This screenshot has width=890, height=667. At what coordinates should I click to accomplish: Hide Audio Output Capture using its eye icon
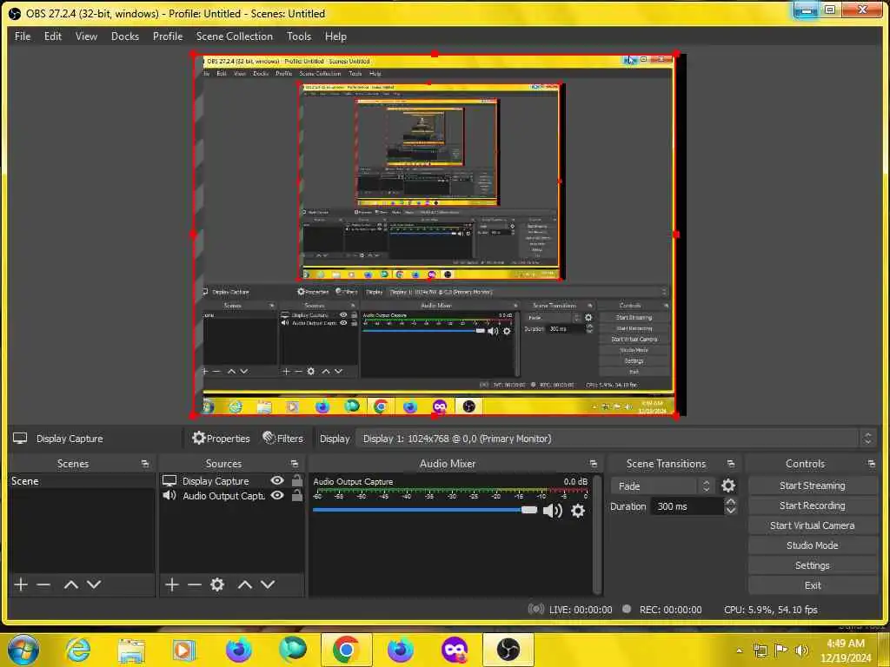click(x=277, y=495)
